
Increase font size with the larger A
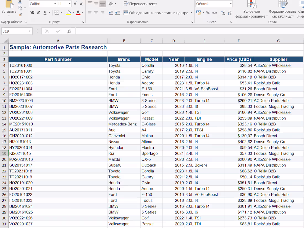[75, 4]
